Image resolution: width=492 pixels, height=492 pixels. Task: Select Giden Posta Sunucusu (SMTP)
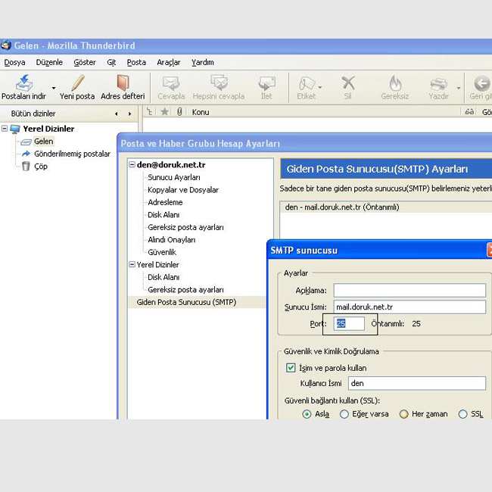[x=186, y=302]
